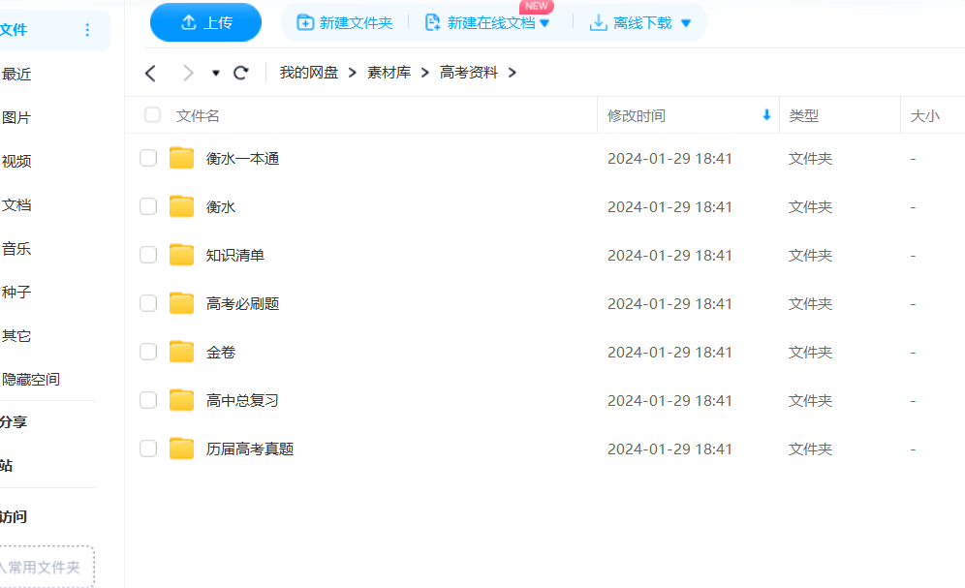Select the checkbox for 高中总复习
965x588 pixels.
coord(148,401)
